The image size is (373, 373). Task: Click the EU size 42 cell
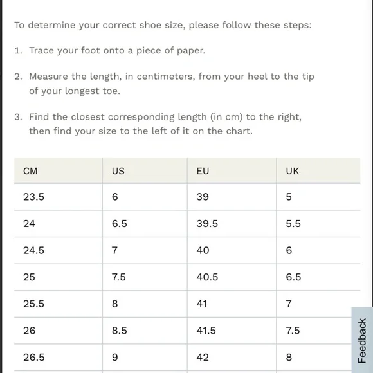point(232,358)
